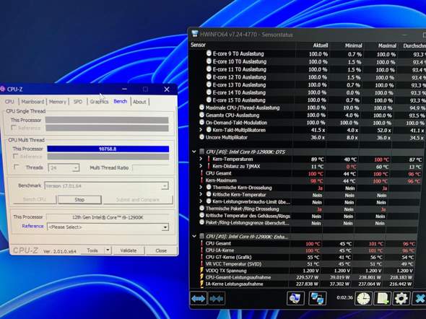This screenshot has height=319, width=426.
Task: Switch to the Memory tab
Action: click(58, 102)
